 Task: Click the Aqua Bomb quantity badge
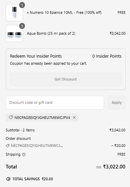(x=22, y=26)
